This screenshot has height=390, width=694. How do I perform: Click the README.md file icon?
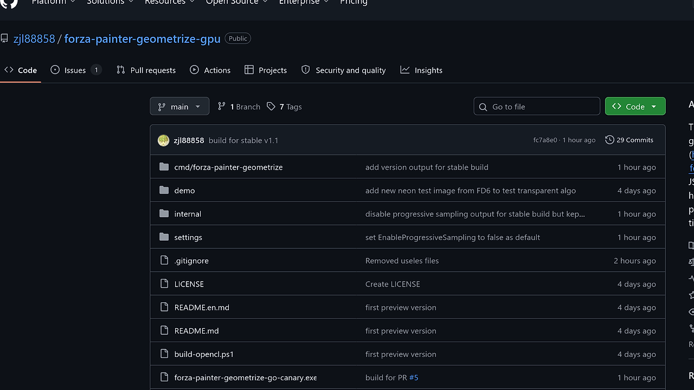(x=164, y=330)
